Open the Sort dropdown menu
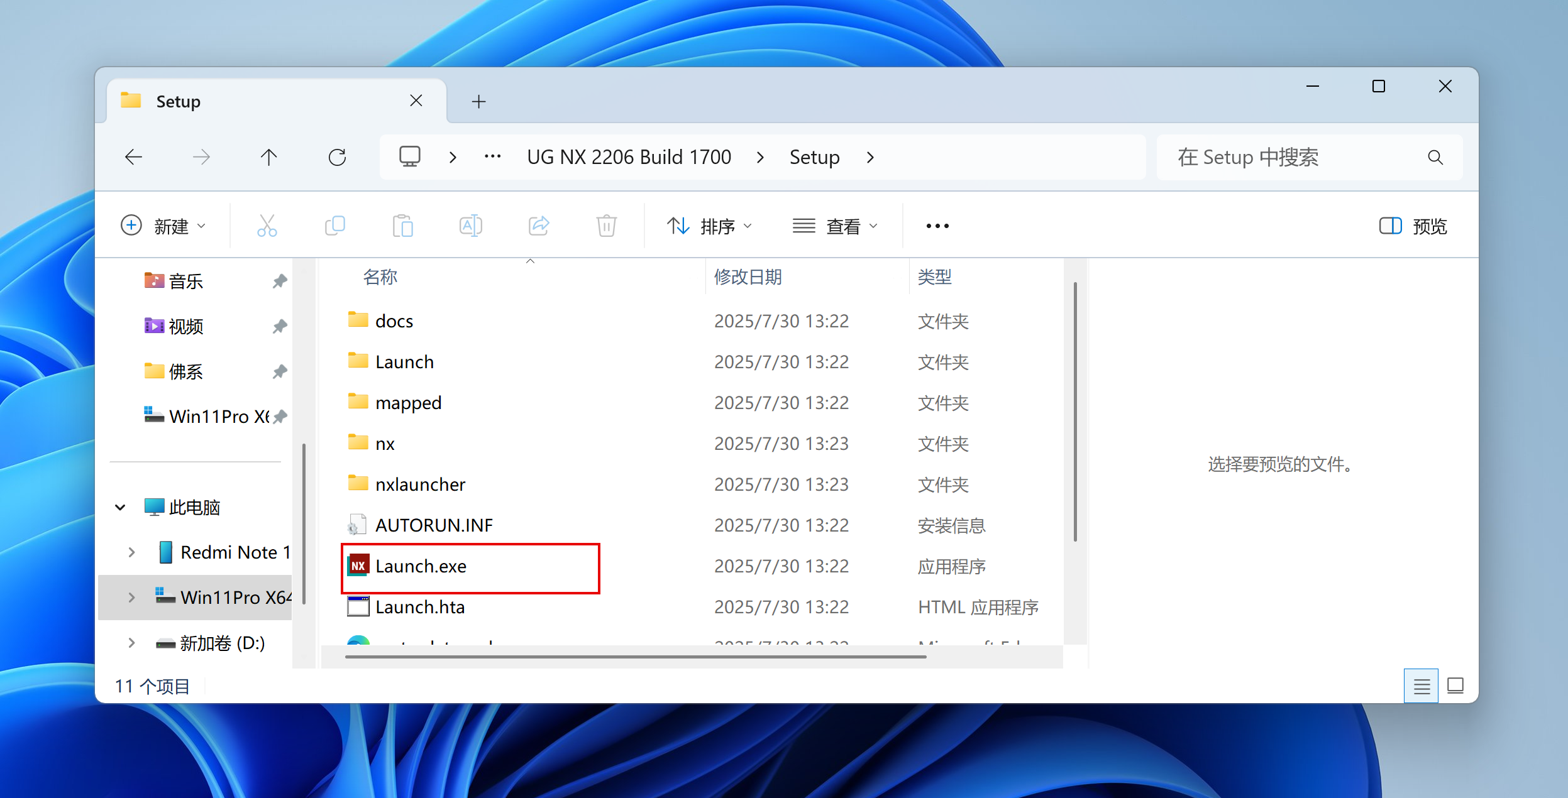The image size is (1568, 798). point(709,226)
